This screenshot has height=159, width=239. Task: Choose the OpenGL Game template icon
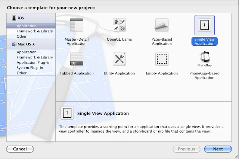pyautogui.click(x=119, y=25)
